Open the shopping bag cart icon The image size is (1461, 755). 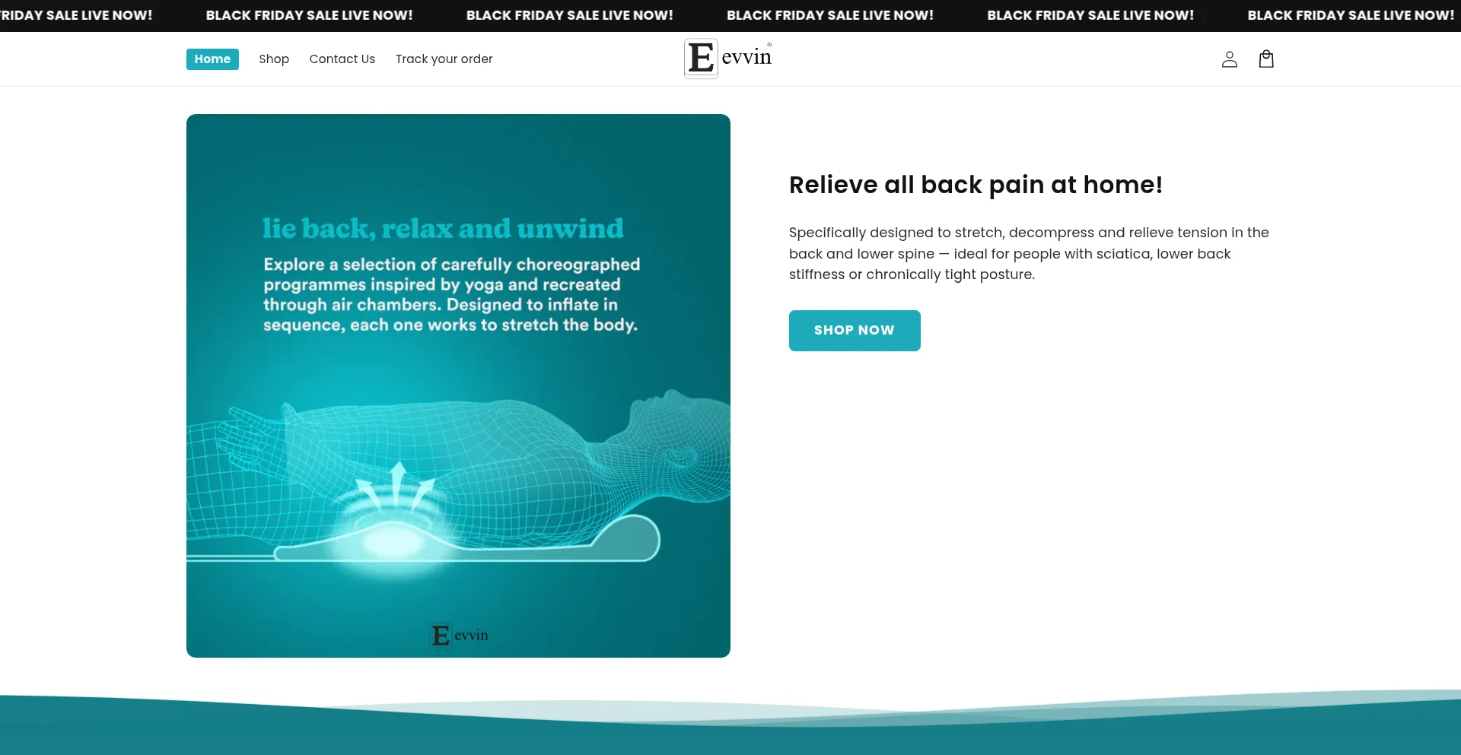tap(1266, 59)
